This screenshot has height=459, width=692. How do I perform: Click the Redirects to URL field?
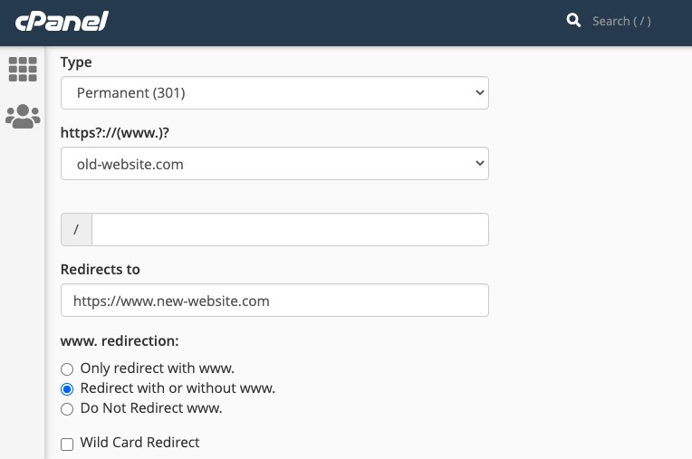point(274,301)
